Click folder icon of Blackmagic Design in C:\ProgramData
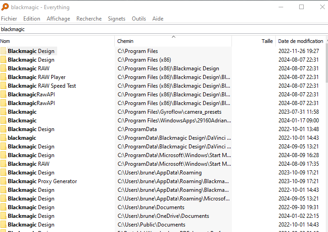Viewport: 328px width, 232px height. [3, 129]
